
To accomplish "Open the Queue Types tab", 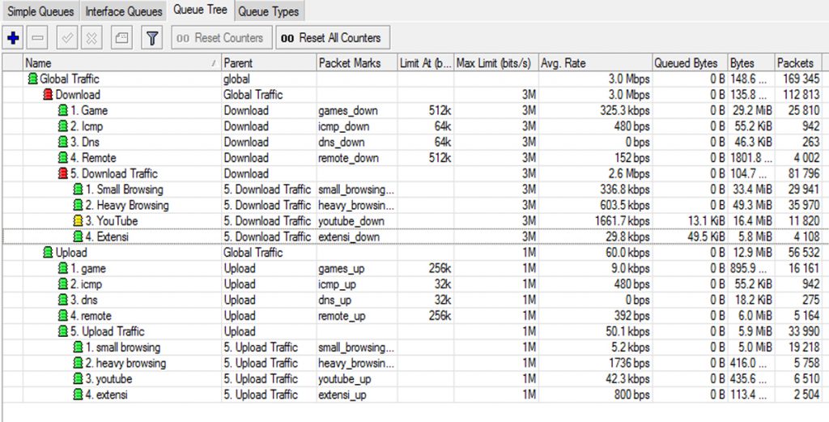I will coord(268,11).
